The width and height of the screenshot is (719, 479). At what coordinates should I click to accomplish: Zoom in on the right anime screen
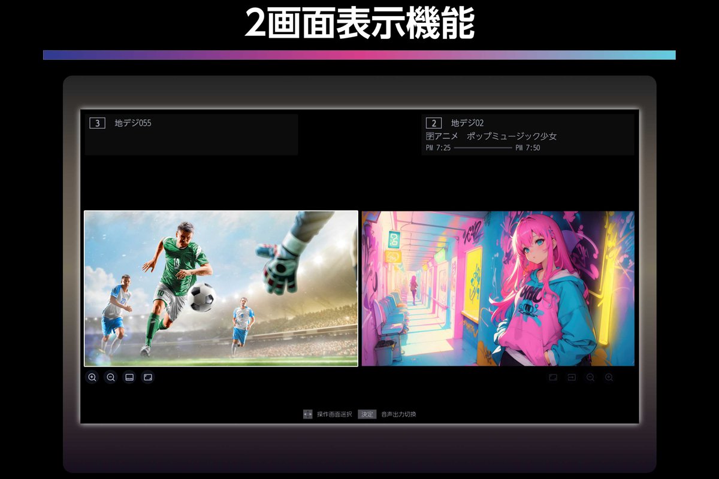609,378
